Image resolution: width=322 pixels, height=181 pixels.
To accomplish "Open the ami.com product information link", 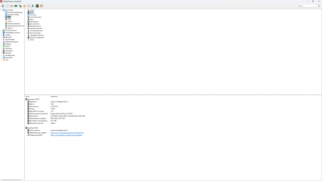I will [67, 132].
